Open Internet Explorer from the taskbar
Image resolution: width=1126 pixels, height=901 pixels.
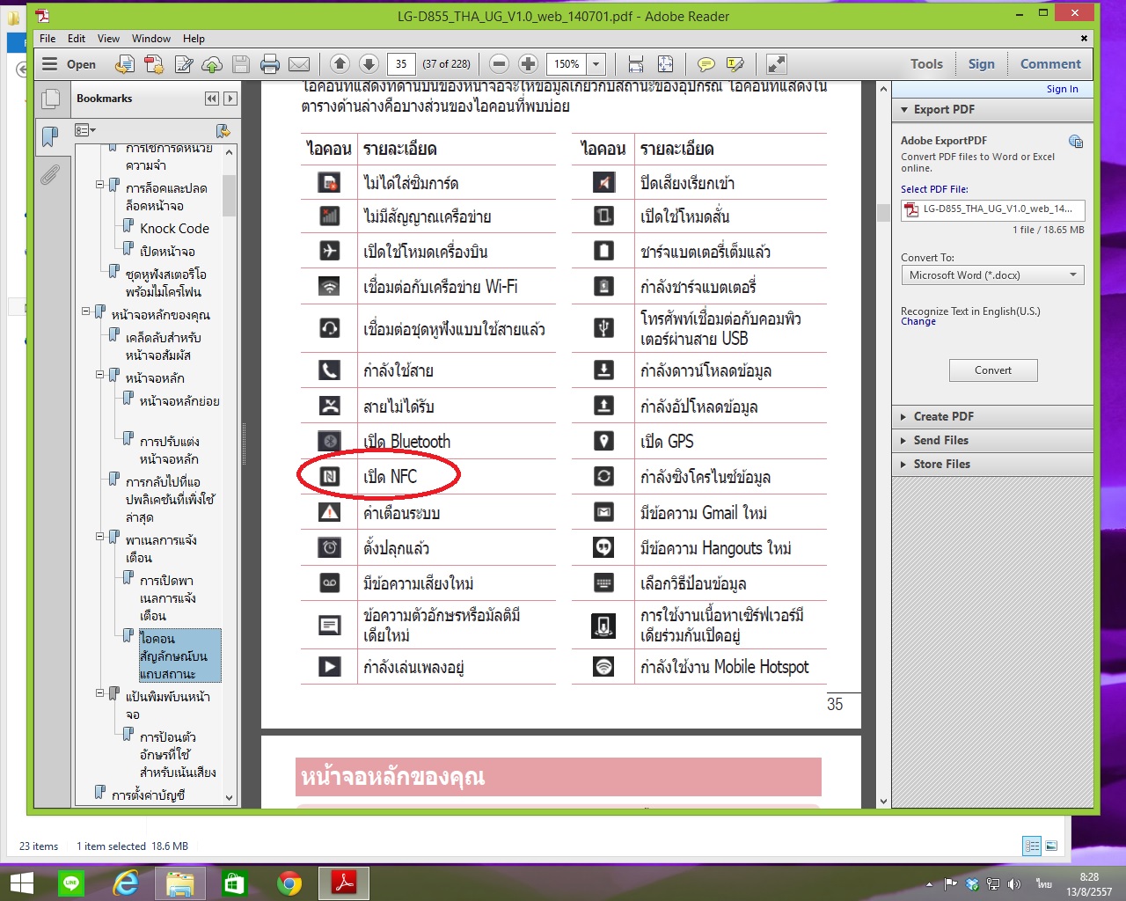(x=126, y=883)
